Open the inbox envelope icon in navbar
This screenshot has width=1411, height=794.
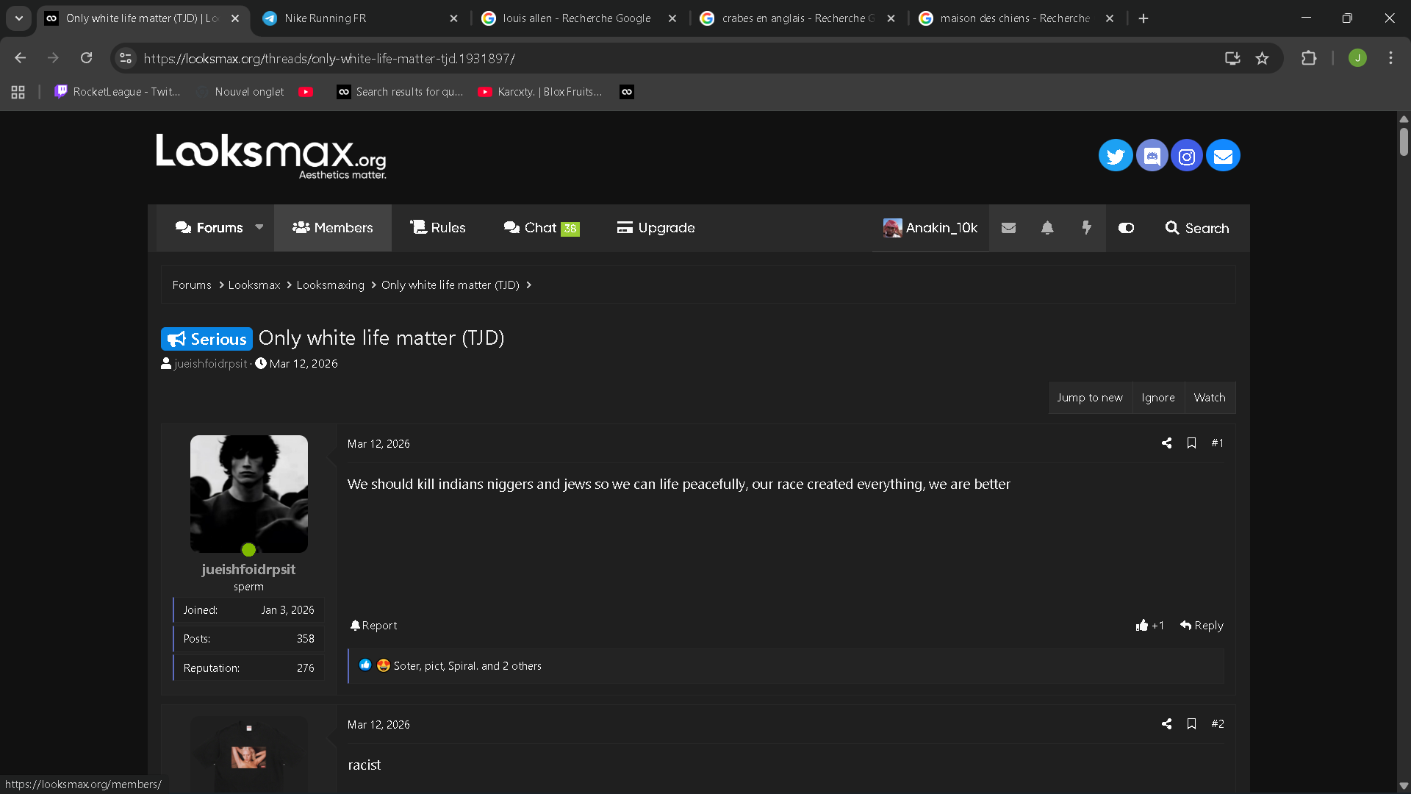pos(1008,228)
